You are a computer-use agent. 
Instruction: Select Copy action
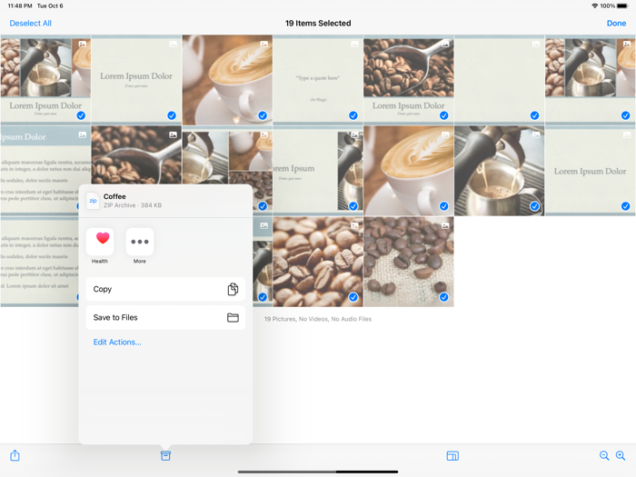click(165, 289)
